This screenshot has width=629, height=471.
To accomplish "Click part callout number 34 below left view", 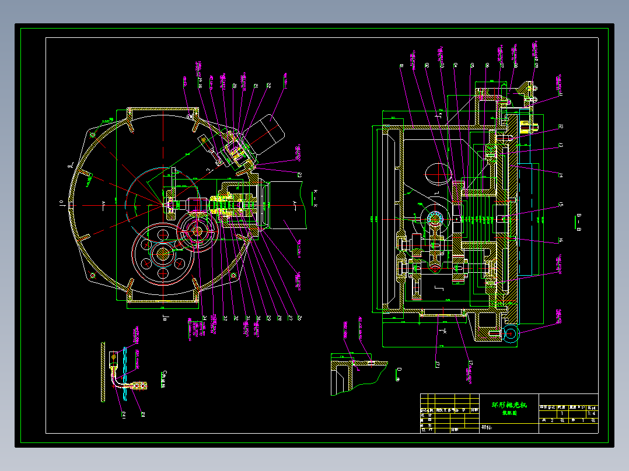I will 204,318.
